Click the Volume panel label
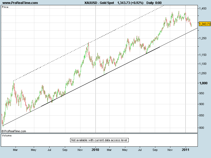This screenshot has width=211, height=158. (x=7, y=136)
